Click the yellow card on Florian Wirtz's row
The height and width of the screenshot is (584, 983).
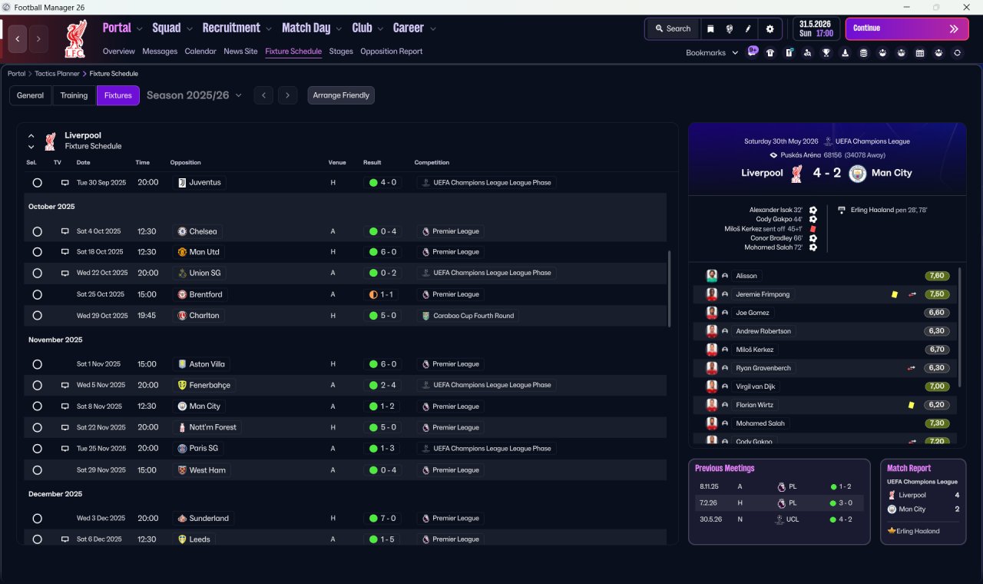(x=911, y=405)
